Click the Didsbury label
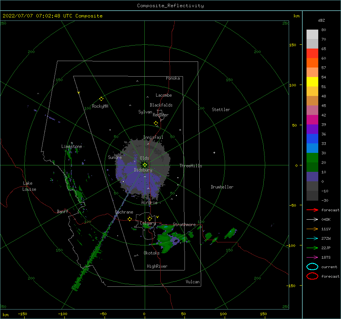The width and height of the screenshot is (341, 319). [143, 170]
